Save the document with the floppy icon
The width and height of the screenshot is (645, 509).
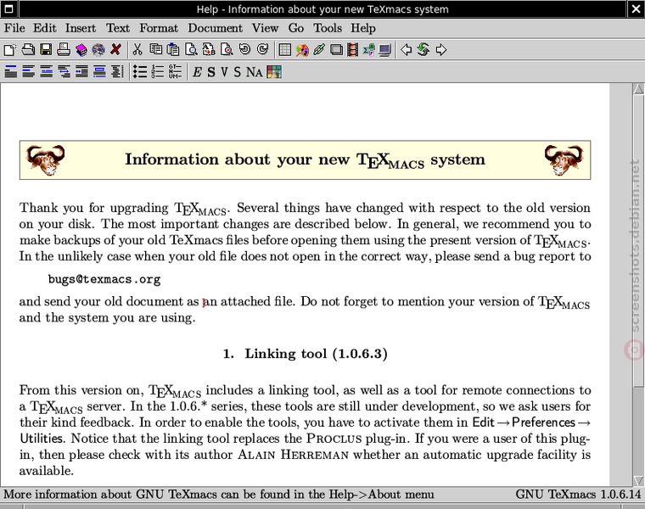coord(46,50)
